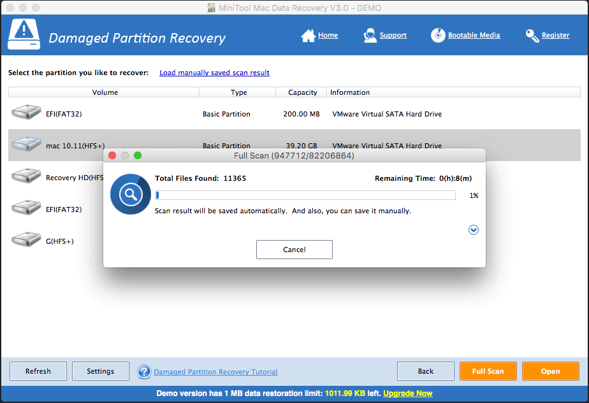This screenshot has width=589, height=403.
Task: Cancel the running full scan
Action: 294,250
